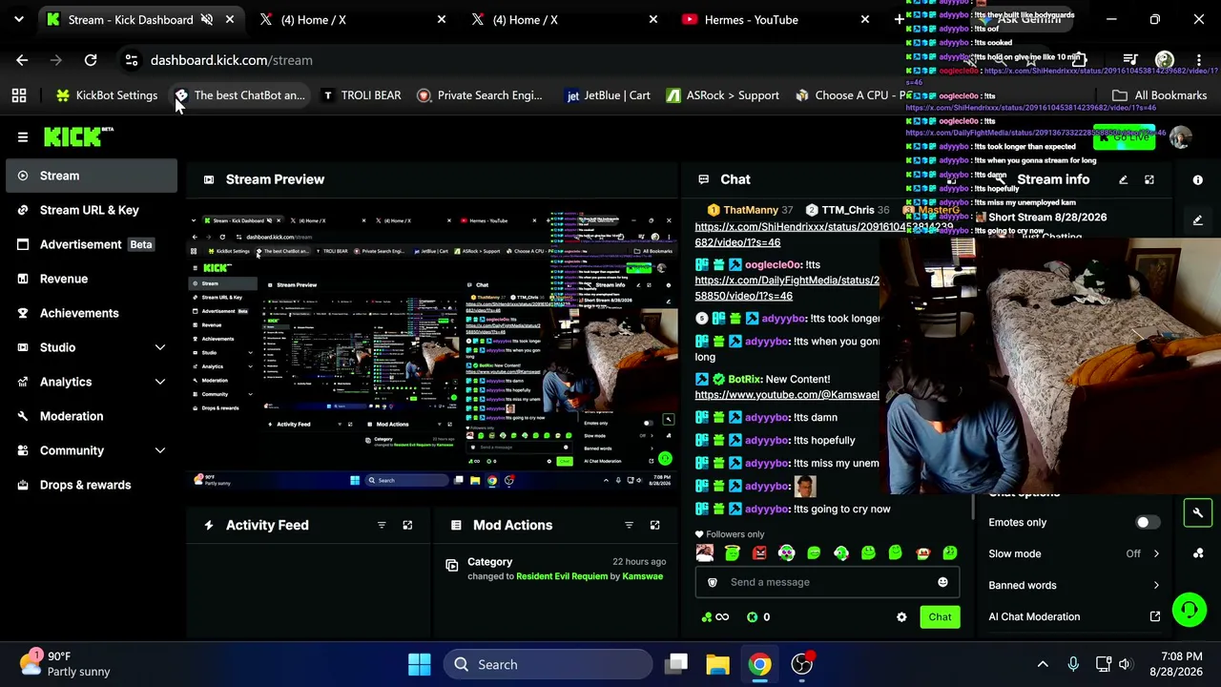Image resolution: width=1221 pixels, height=687 pixels.
Task: Insert the angry red emote
Action: [x=759, y=553]
